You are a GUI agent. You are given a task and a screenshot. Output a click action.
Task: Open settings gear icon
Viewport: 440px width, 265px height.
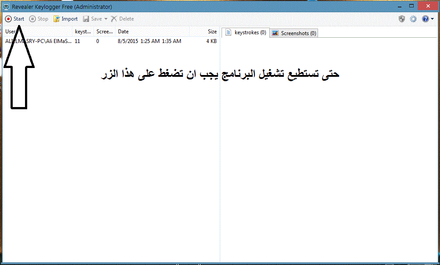click(x=413, y=19)
